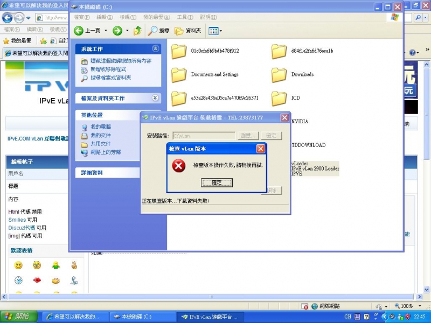
Task: Select the folder e53a28e436a05ca7e47069c26371
Action: [x=215, y=98]
